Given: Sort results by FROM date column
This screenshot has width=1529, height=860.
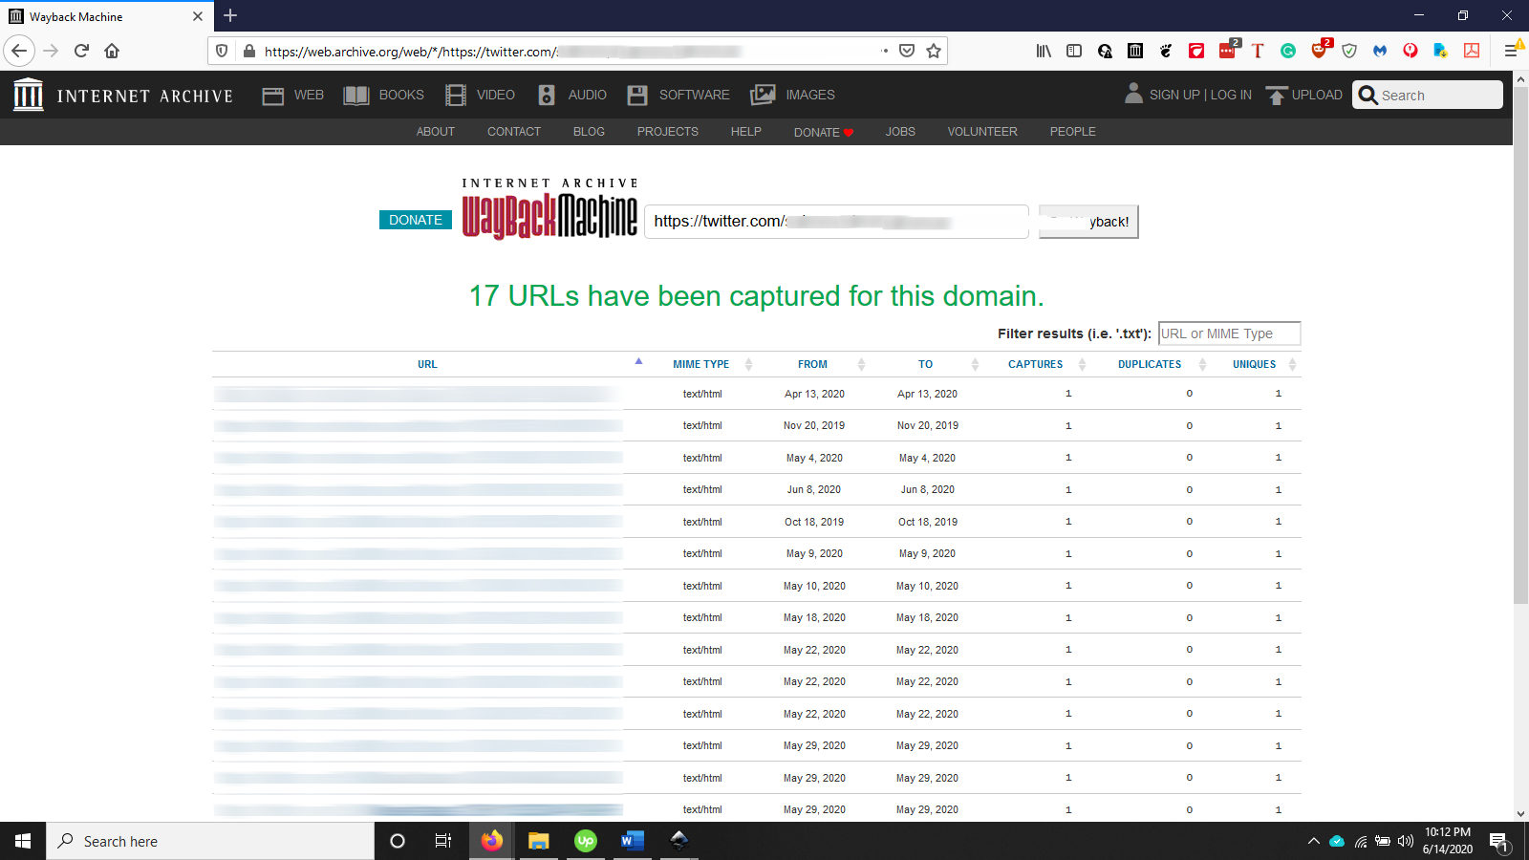Looking at the screenshot, I should pos(812,364).
